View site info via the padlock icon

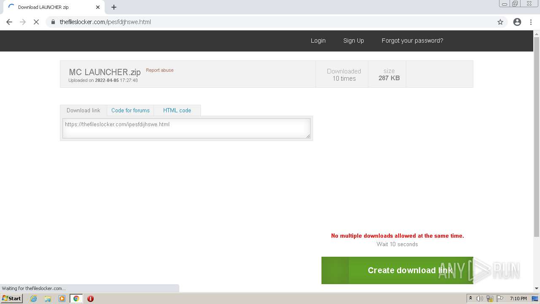[53, 22]
